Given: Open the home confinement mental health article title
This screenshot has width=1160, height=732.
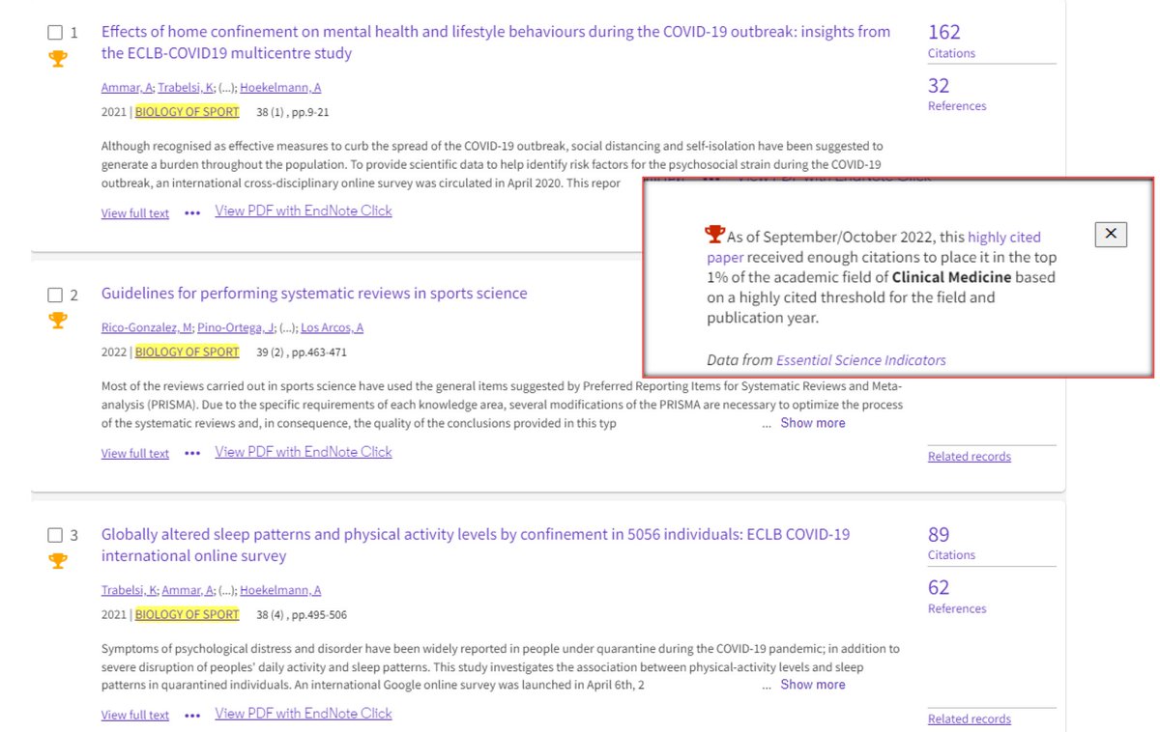Looking at the screenshot, I should tap(496, 42).
